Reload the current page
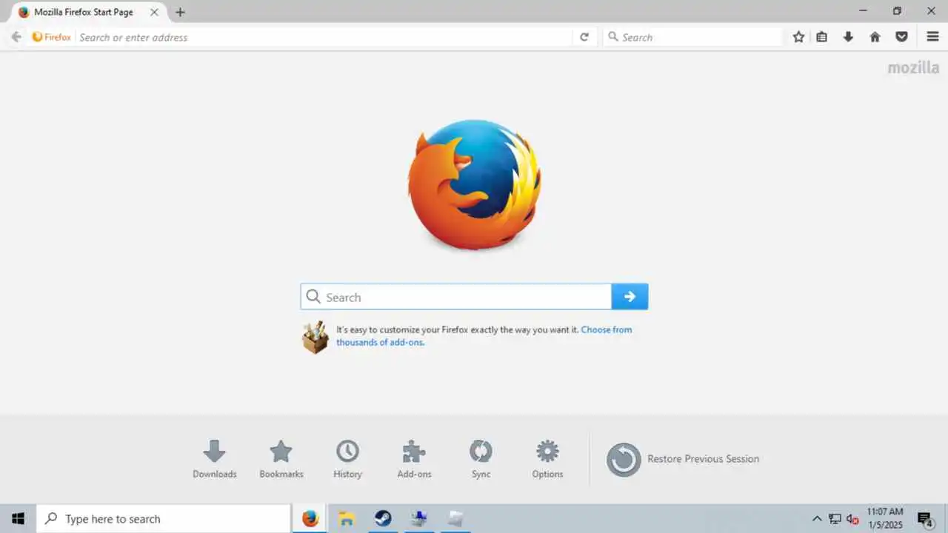Screen dimensions: 948x533 584,37
